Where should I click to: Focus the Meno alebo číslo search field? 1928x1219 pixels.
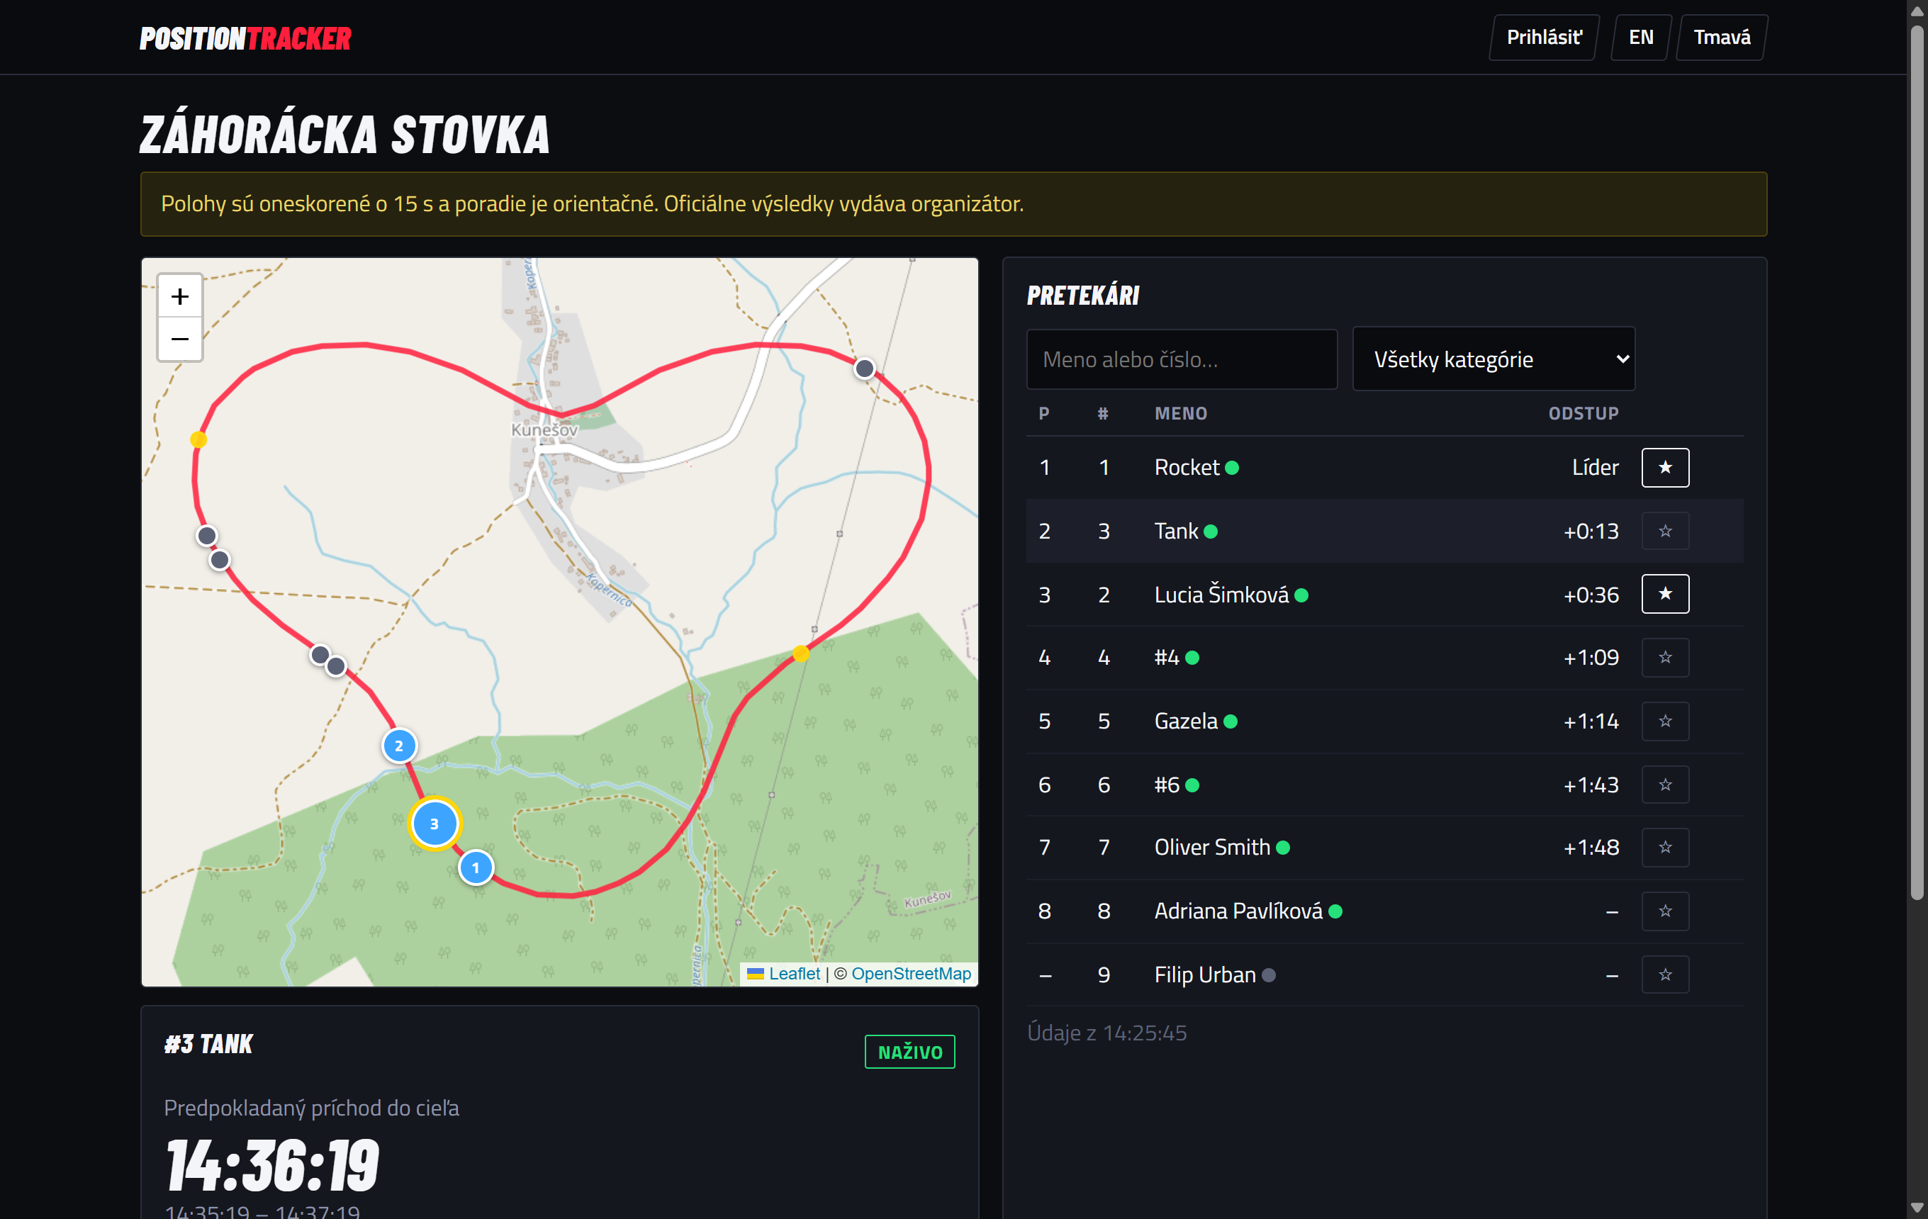(1182, 359)
